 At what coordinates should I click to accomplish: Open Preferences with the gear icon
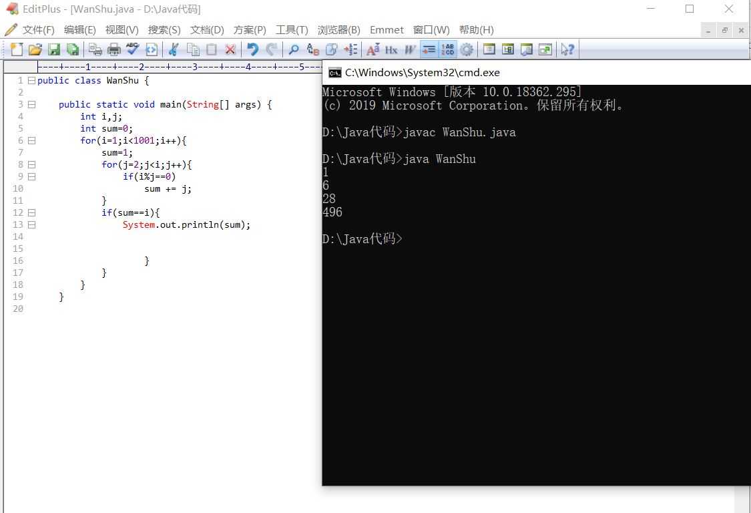467,49
